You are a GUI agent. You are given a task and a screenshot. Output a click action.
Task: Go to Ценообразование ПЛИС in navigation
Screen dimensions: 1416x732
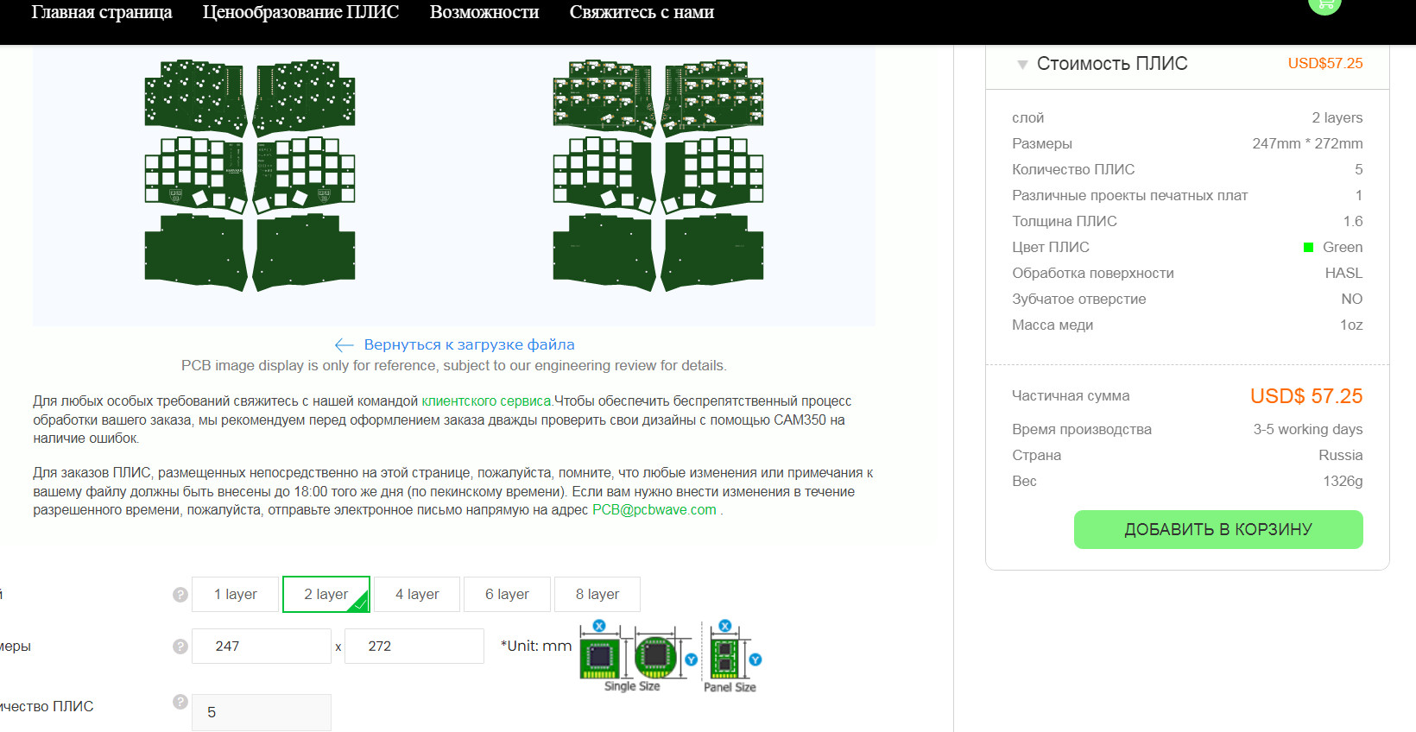[x=300, y=13]
